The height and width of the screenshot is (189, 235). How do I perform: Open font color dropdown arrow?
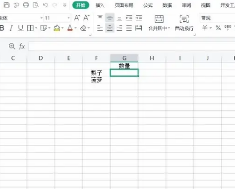point(76,28)
